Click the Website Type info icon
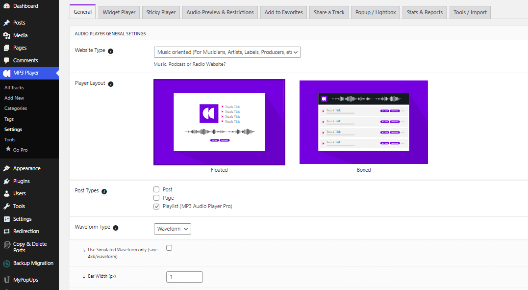This screenshot has height=290, width=528. coord(110,51)
